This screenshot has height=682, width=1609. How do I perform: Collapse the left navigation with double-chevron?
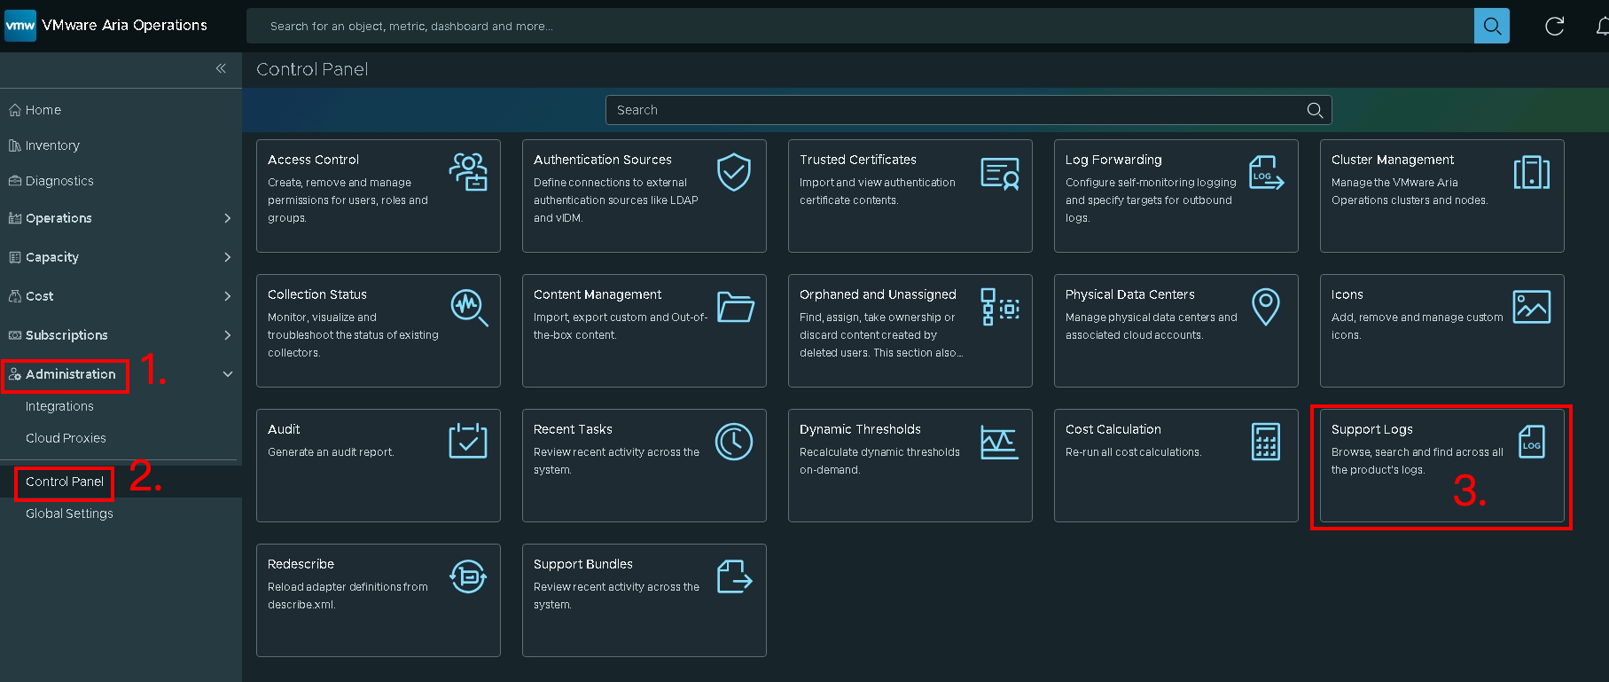pyautogui.click(x=221, y=68)
